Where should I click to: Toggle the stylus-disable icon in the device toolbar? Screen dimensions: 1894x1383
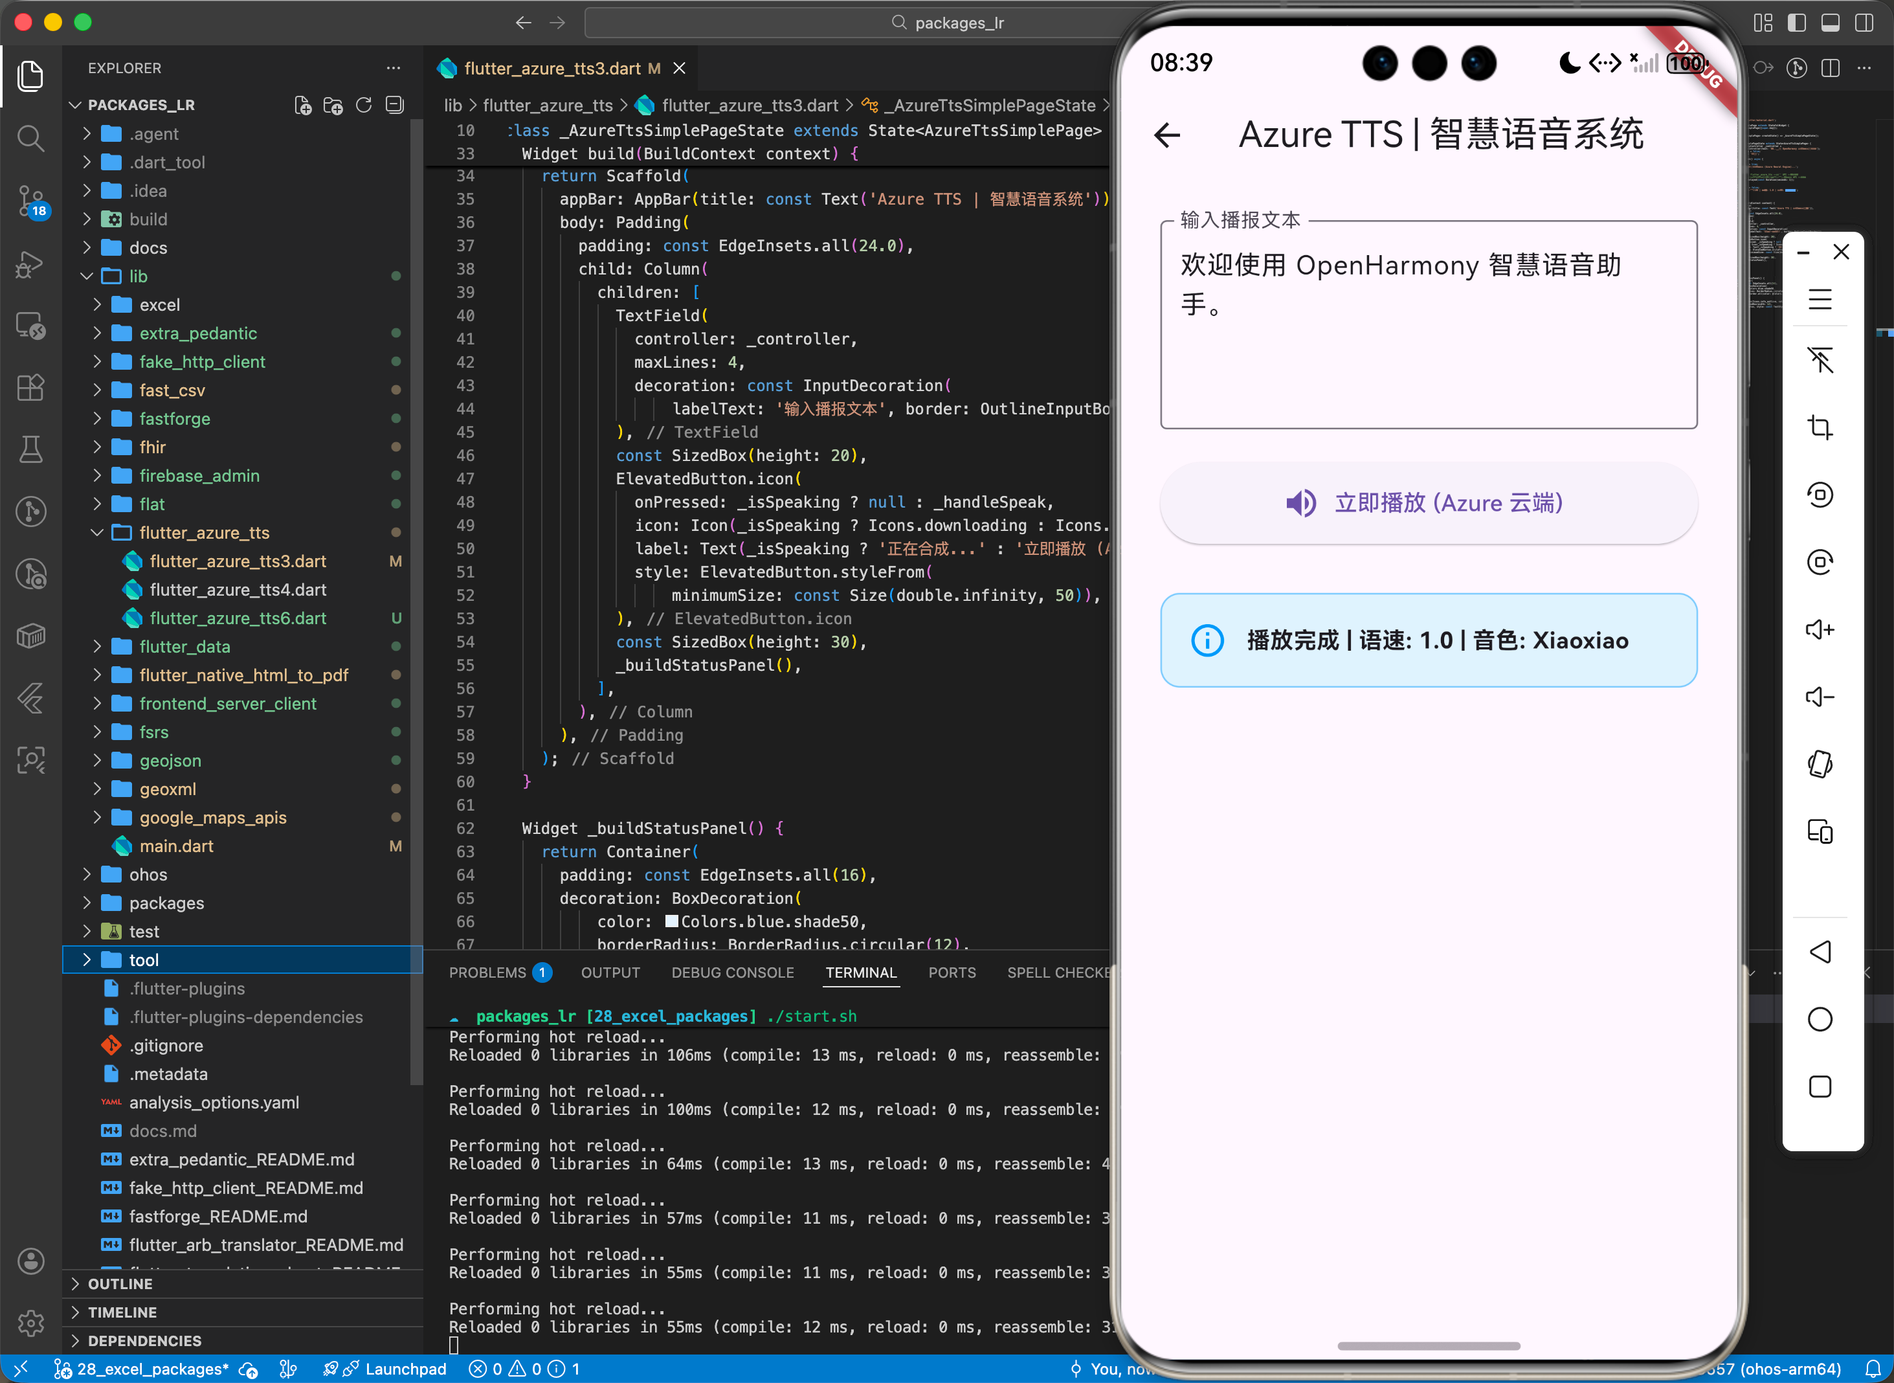(1820, 360)
